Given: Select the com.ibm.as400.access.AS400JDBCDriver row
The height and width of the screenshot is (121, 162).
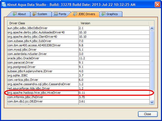Looking at the screenshot, I should click(78, 45).
